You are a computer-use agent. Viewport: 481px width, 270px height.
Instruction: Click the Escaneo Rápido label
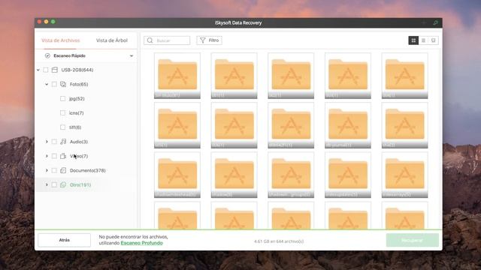[69, 55]
